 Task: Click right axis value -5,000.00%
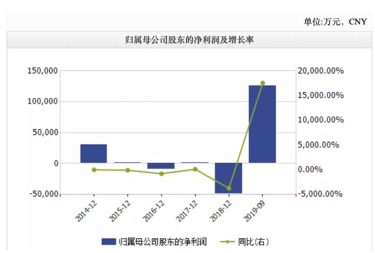(320, 194)
